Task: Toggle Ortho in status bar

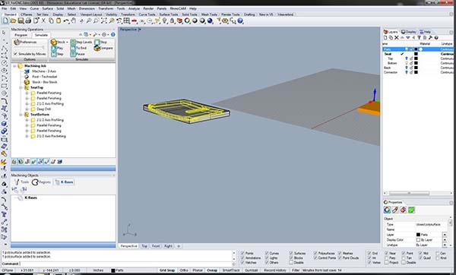Action: [x=184, y=270]
